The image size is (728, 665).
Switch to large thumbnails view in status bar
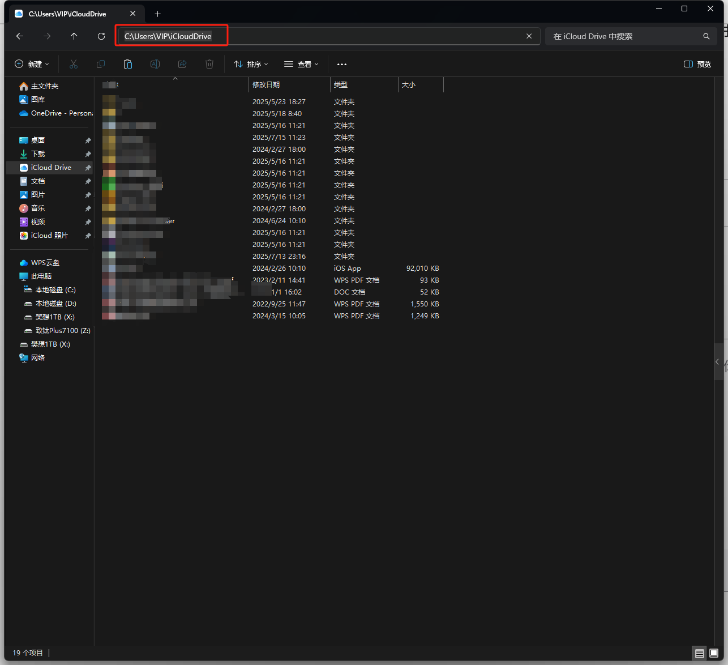(714, 653)
